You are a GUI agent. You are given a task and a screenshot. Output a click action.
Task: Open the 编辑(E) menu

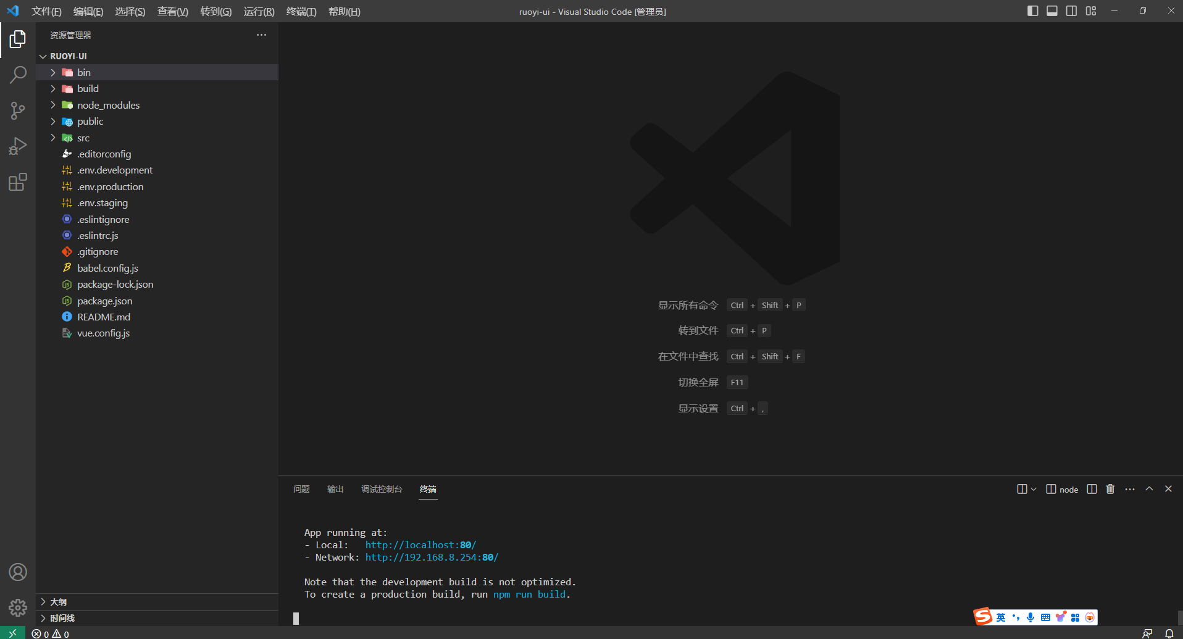(88, 12)
